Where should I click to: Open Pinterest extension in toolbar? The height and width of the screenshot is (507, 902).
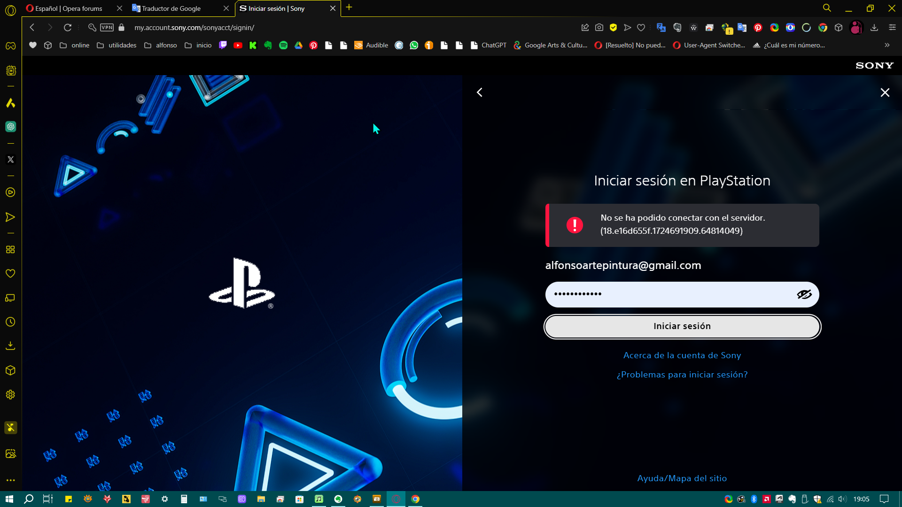[x=758, y=28]
